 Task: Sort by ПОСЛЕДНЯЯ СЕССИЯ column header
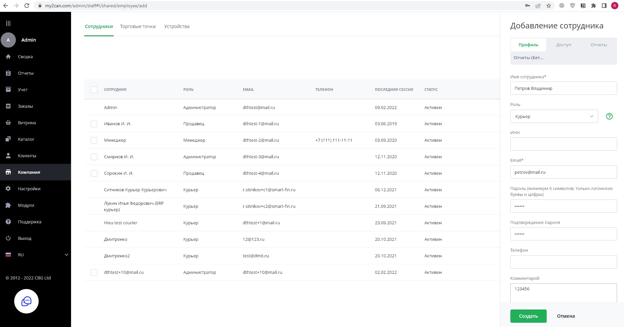[394, 90]
